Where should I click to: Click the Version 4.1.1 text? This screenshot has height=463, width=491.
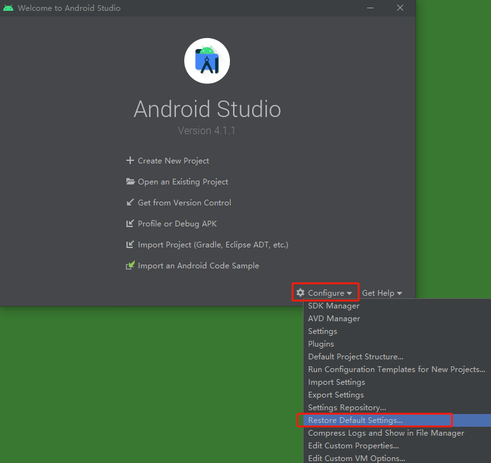coord(206,130)
